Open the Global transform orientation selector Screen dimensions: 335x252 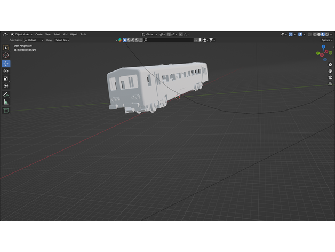150,34
